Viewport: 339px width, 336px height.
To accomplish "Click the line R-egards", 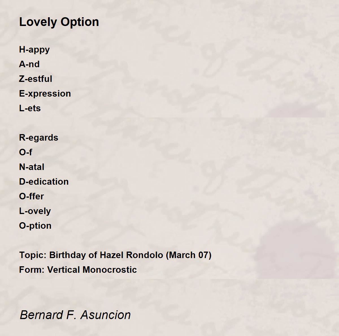I will (39, 138).
